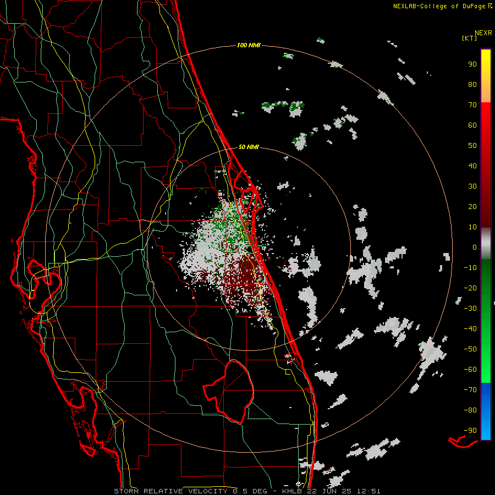Click the [KT] units label

click(x=470, y=38)
